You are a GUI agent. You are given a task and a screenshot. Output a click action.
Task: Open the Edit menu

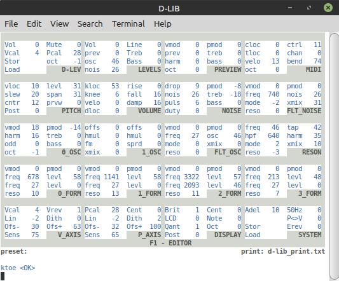pyautogui.click(x=34, y=24)
